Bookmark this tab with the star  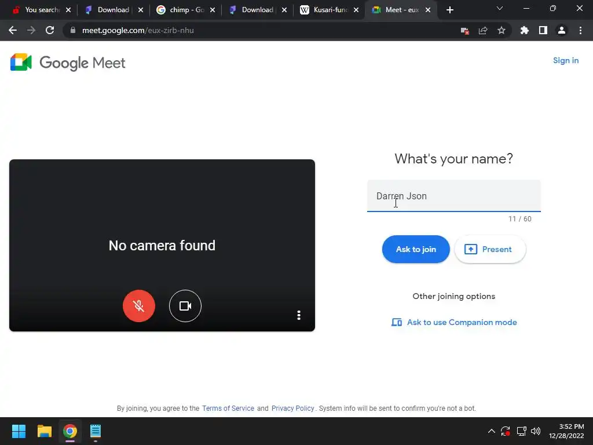(x=502, y=30)
